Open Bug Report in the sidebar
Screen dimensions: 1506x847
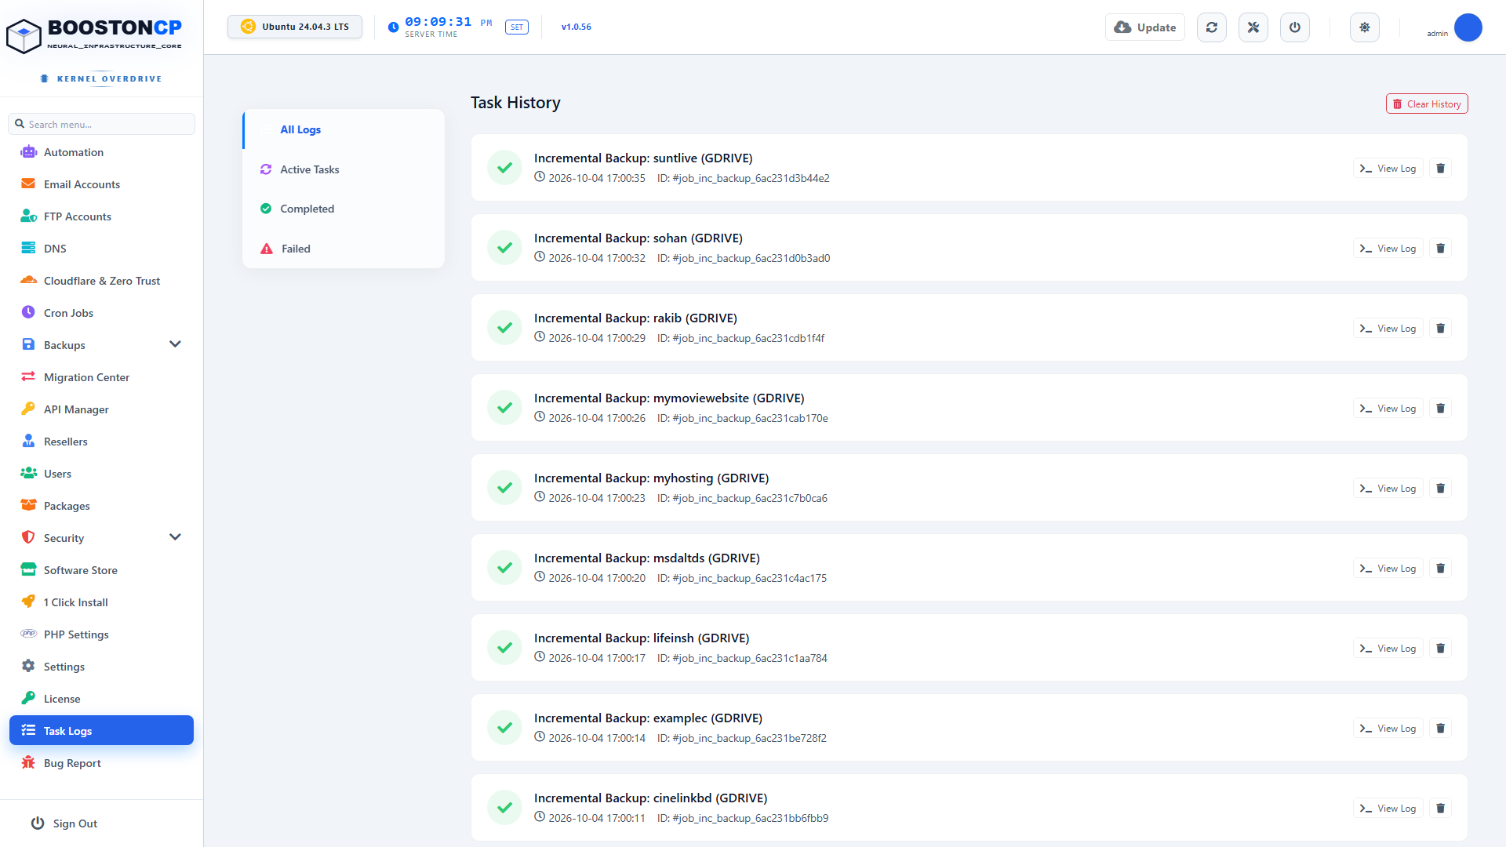102,763
